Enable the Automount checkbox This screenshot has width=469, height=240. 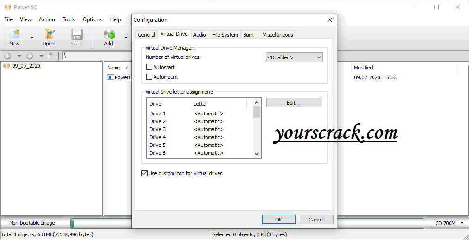149,77
